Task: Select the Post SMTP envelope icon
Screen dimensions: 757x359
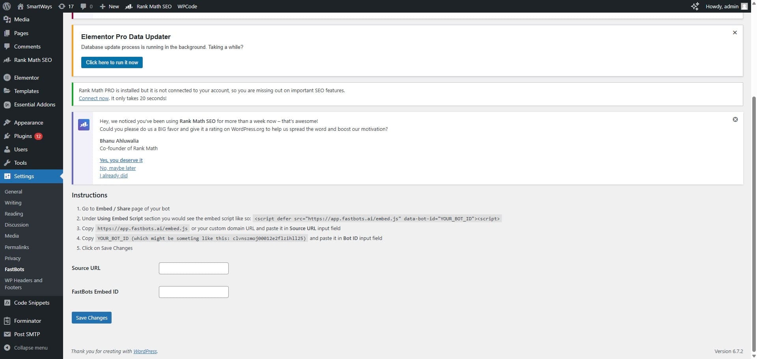Action: (x=7, y=334)
